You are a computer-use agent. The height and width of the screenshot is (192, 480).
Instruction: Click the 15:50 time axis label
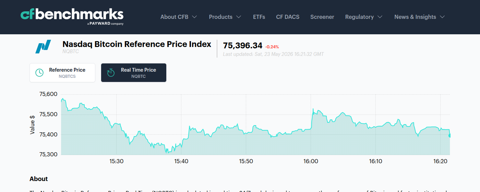pyautogui.click(x=246, y=161)
